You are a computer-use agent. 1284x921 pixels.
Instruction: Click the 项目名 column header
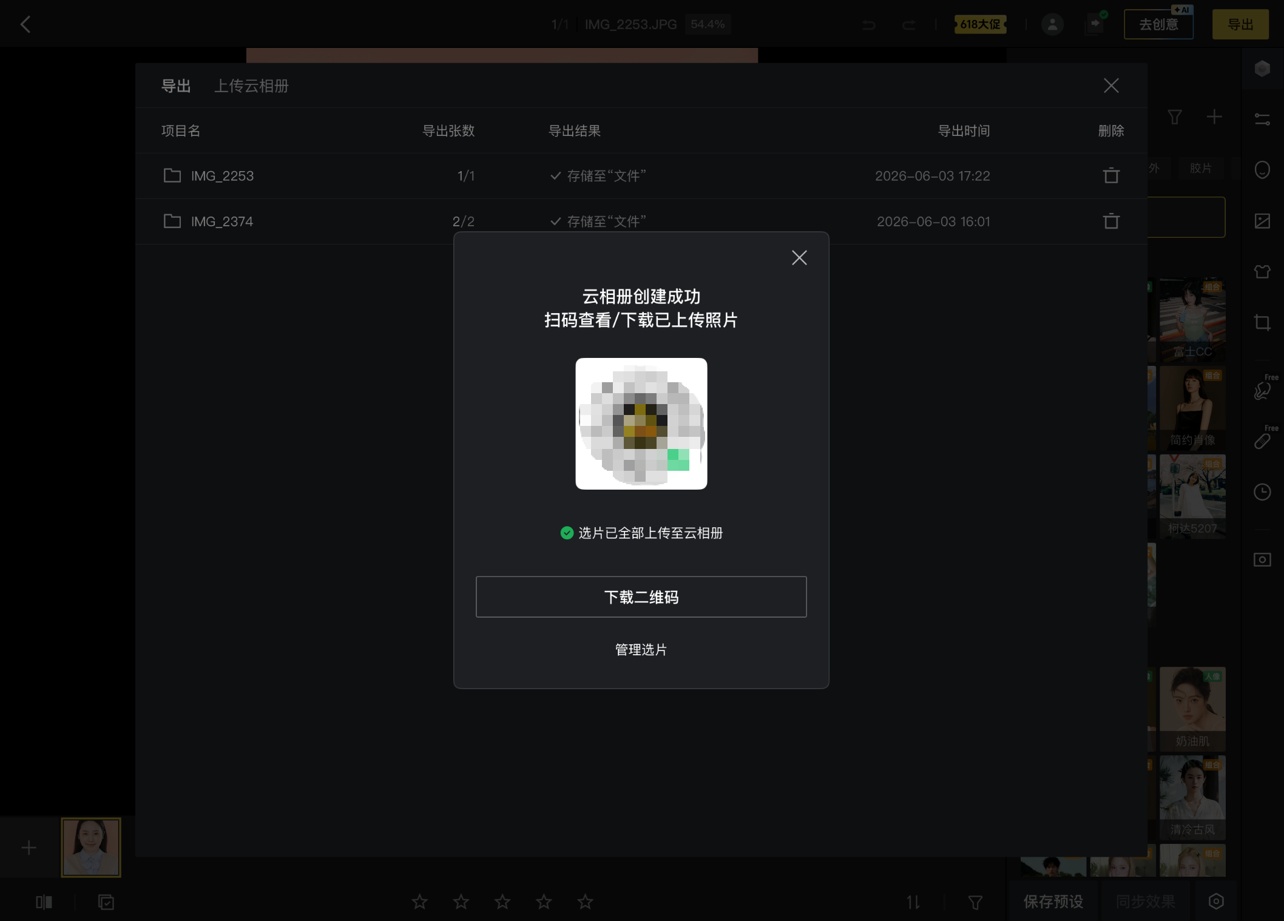tap(181, 130)
